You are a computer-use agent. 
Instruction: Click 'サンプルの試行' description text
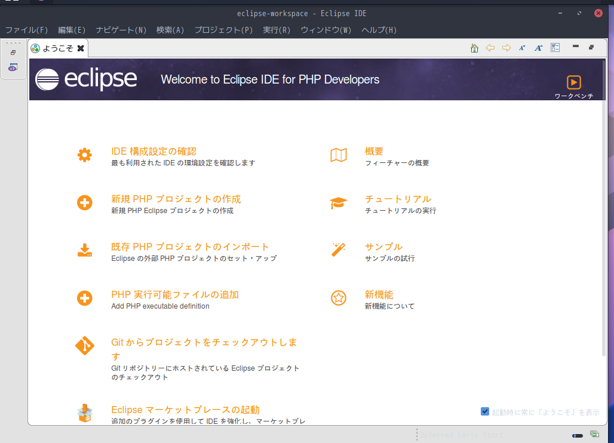pyautogui.click(x=389, y=259)
